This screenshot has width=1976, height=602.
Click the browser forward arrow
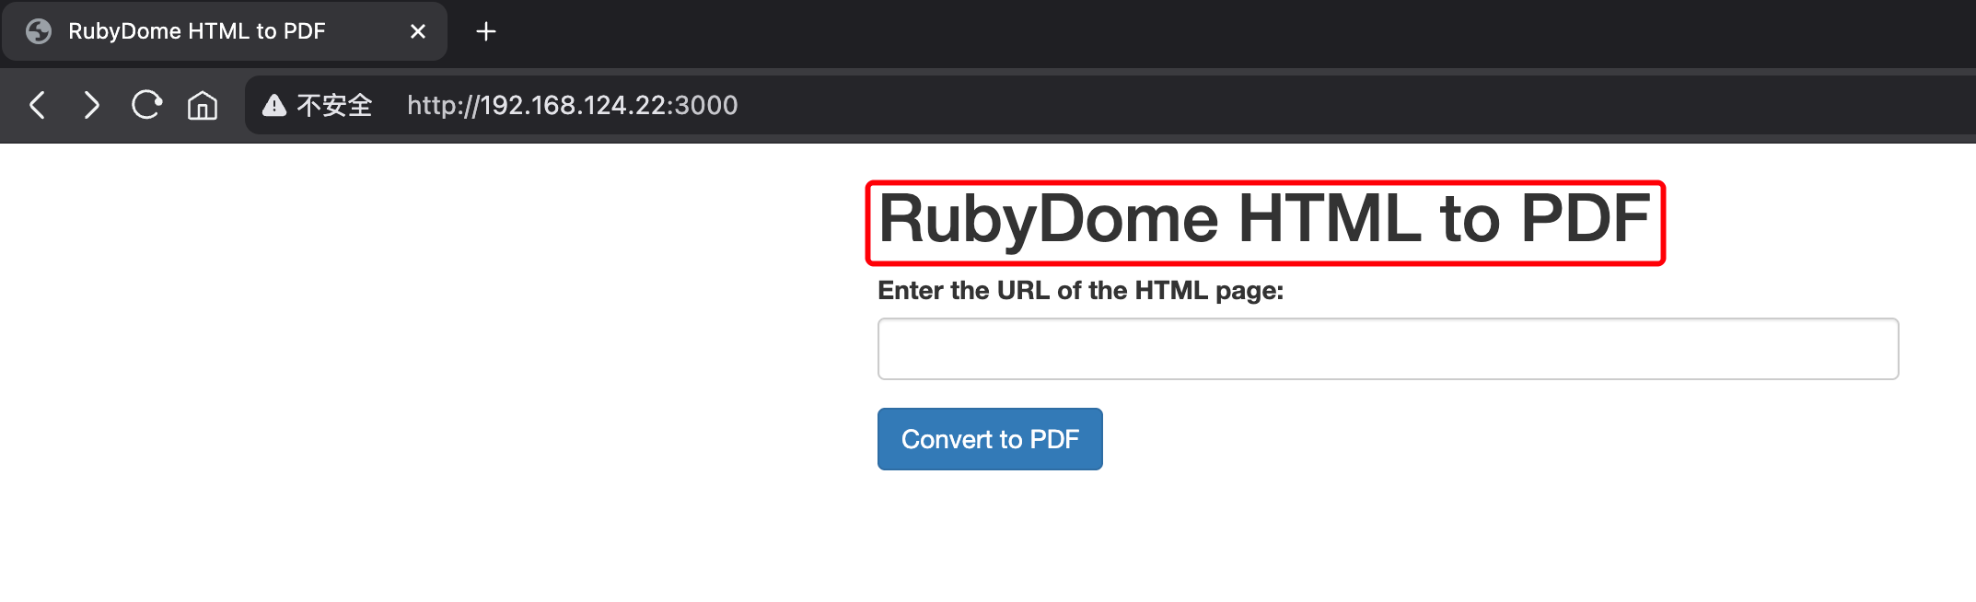91,105
